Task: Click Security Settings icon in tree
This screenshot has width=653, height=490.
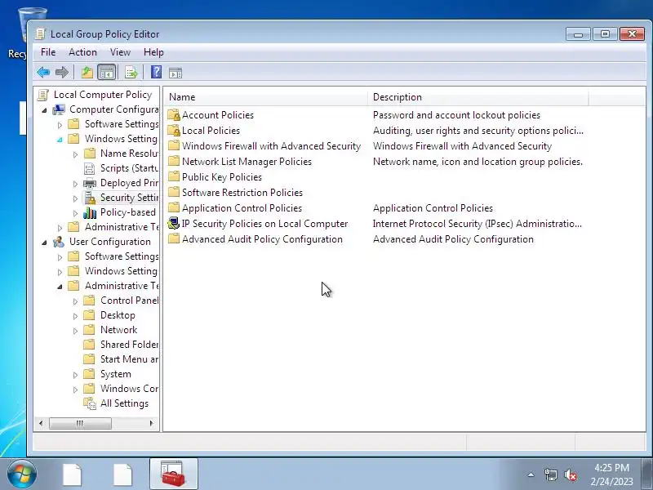Action: (x=90, y=198)
